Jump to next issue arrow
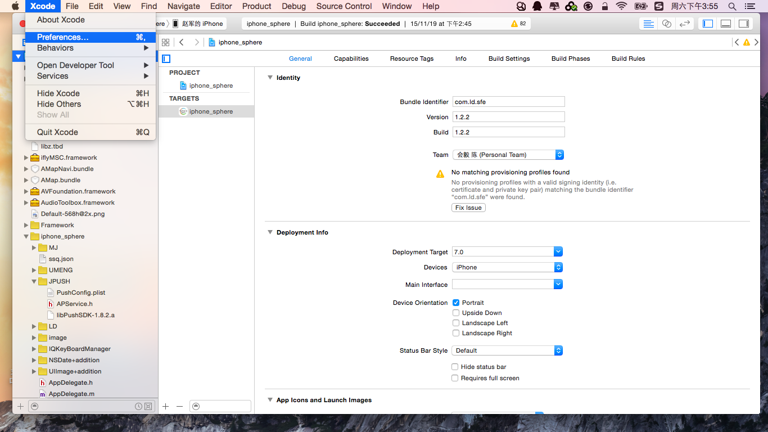The height and width of the screenshot is (432, 768). (x=757, y=42)
